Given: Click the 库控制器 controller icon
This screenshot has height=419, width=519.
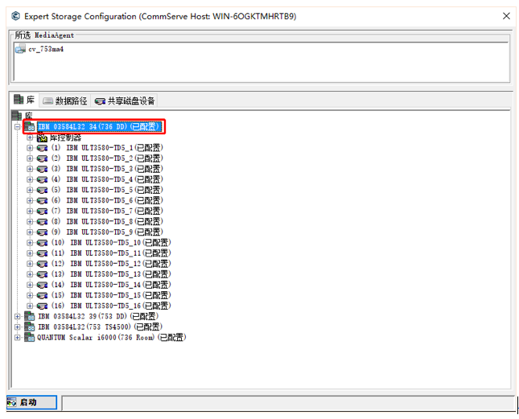Looking at the screenshot, I should [42, 138].
